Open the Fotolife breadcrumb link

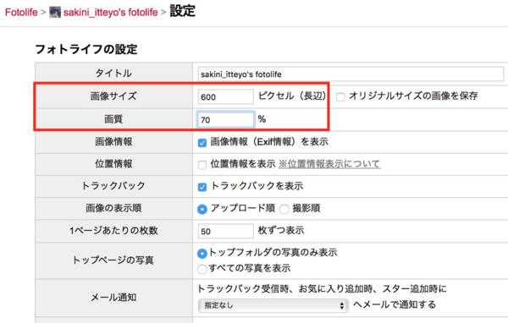pyautogui.click(x=21, y=13)
